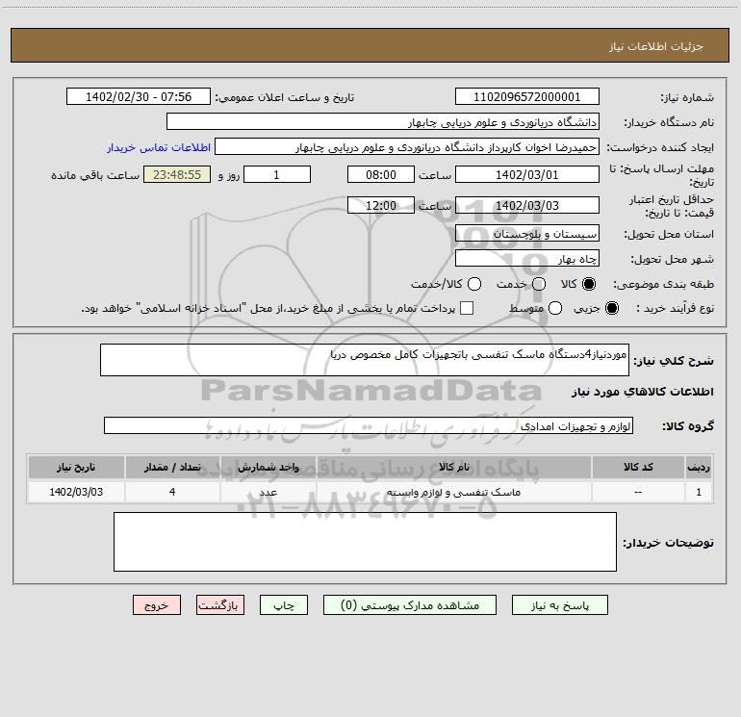
Task: Click the شماره نیاز number field
Action: (527, 96)
